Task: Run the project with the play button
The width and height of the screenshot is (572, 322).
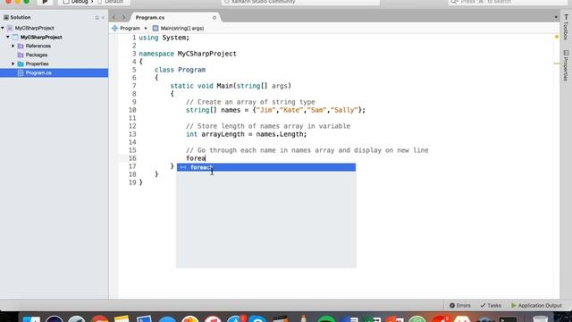Action: [x=45, y=2]
